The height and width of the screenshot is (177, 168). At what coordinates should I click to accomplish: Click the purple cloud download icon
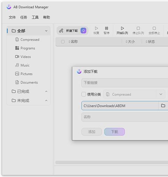[84, 31]
